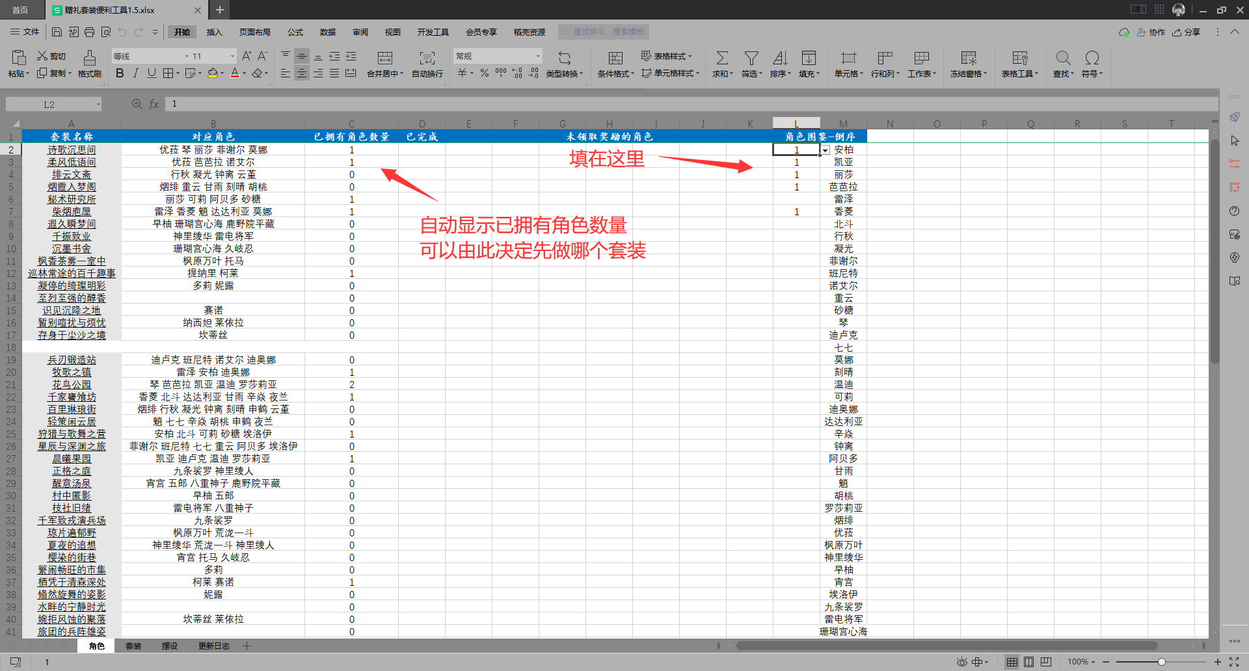
Task: Apply yellow fill color bucket
Action: pos(212,73)
